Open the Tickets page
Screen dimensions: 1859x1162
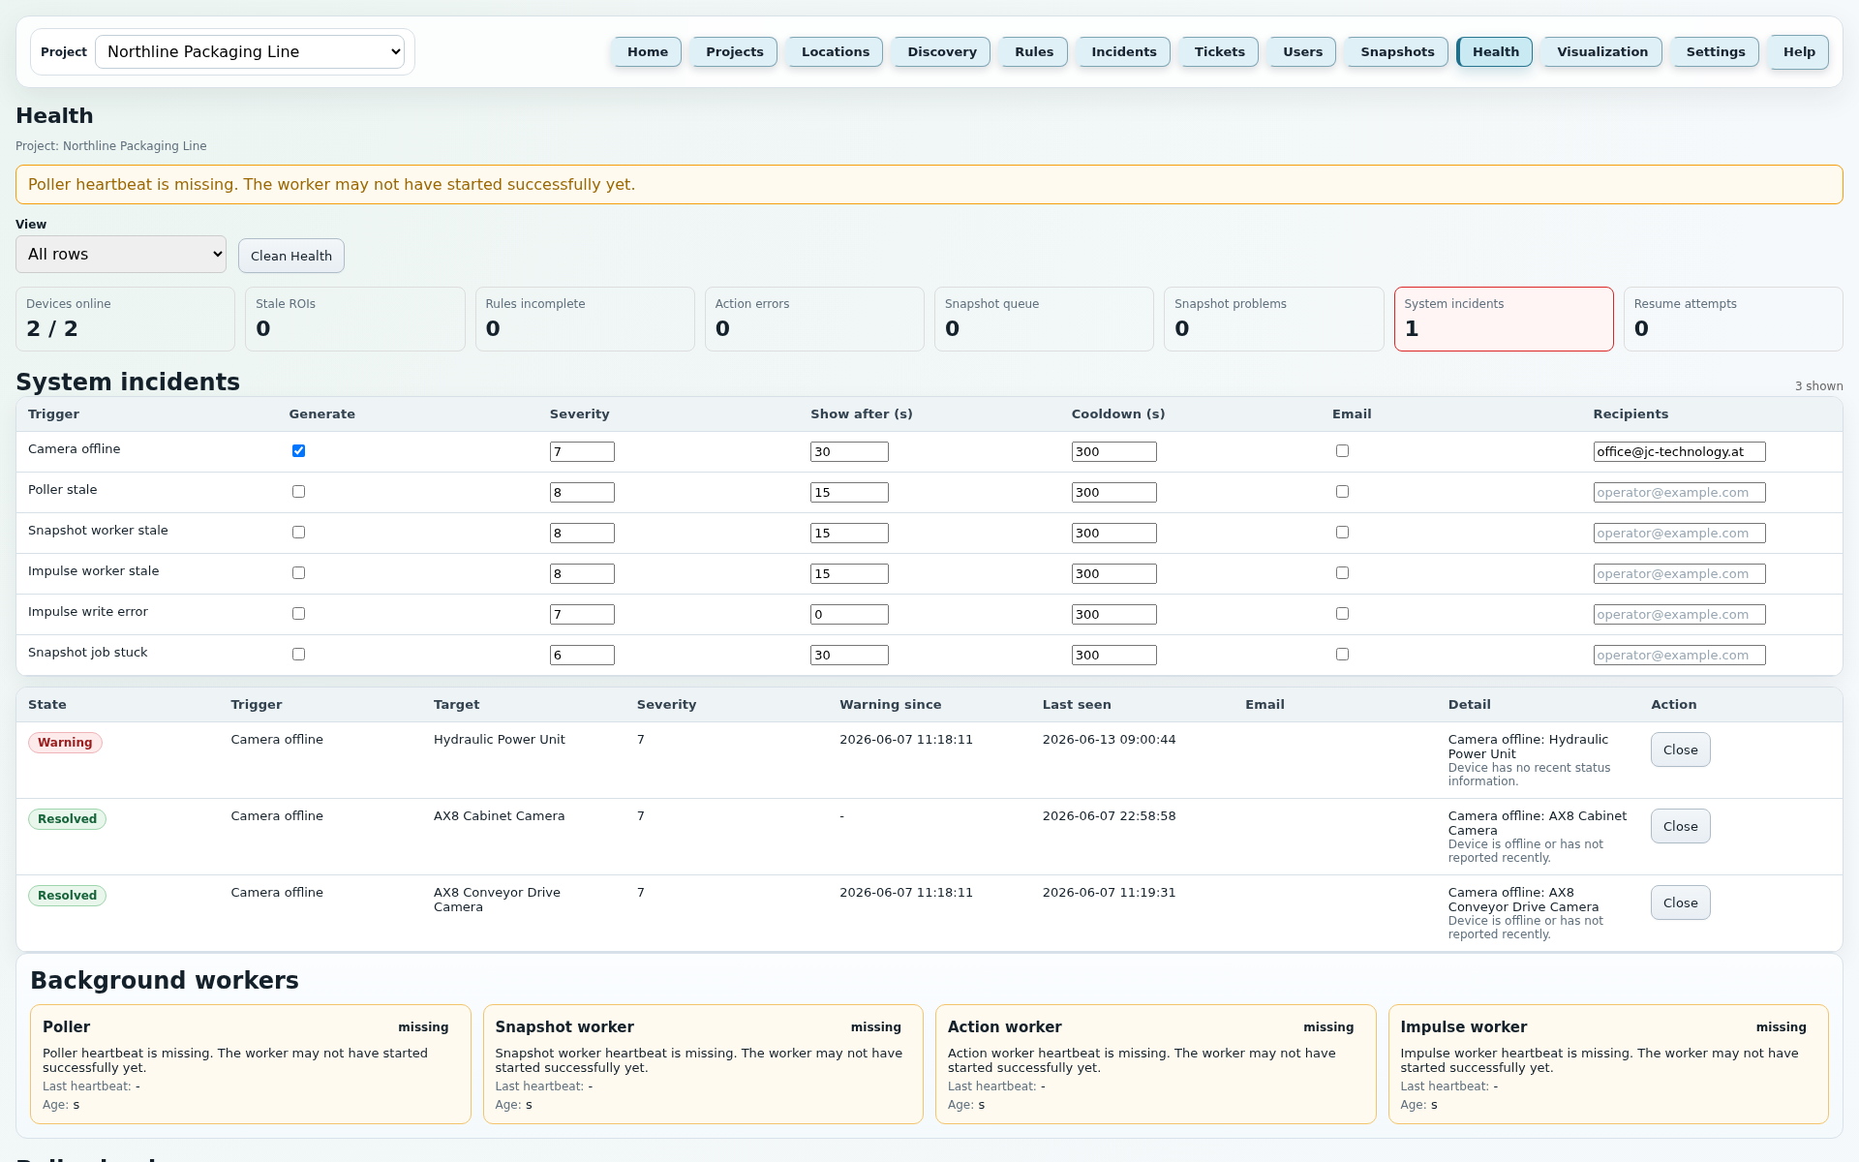(x=1219, y=51)
